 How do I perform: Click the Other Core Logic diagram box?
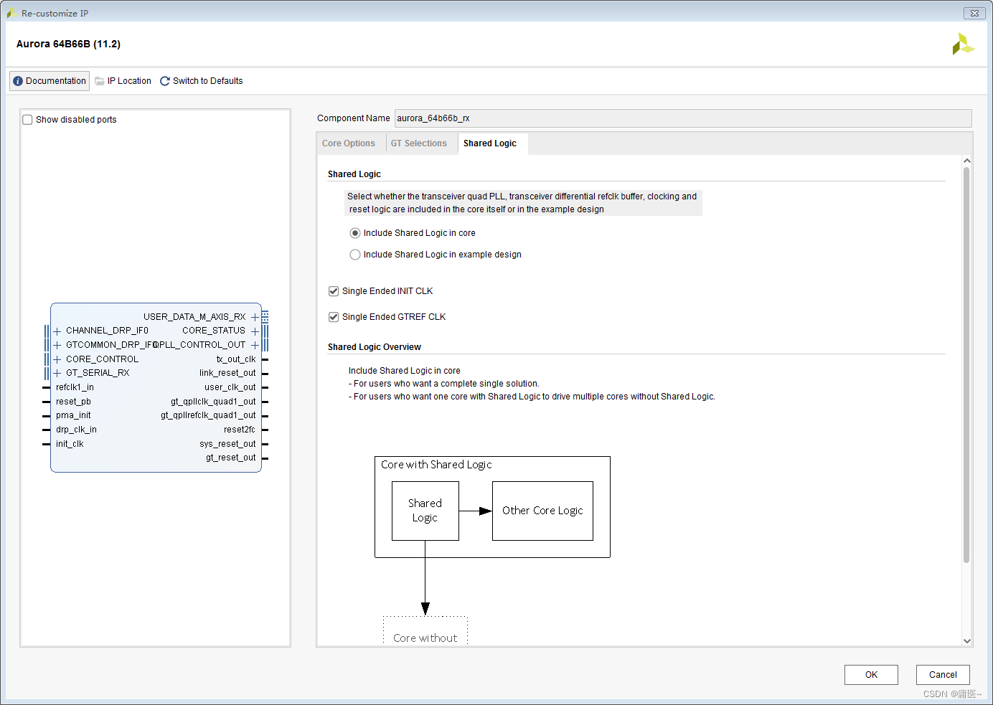click(542, 511)
